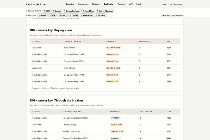Click the WRONG FILM badge for 256s run
The height and width of the screenshot is (140, 210).
112,54
